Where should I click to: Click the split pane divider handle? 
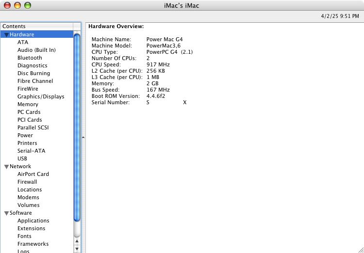tap(83, 138)
